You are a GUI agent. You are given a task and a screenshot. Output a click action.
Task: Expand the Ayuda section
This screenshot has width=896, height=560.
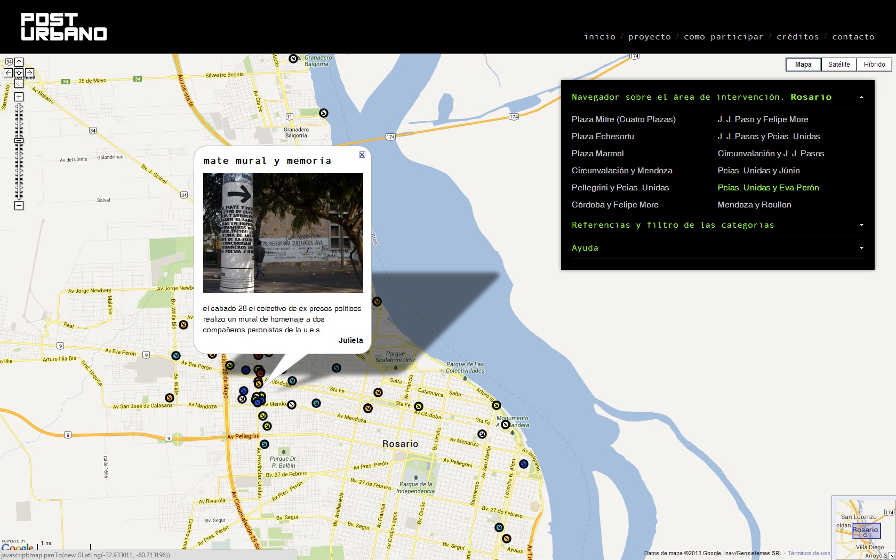(861, 248)
